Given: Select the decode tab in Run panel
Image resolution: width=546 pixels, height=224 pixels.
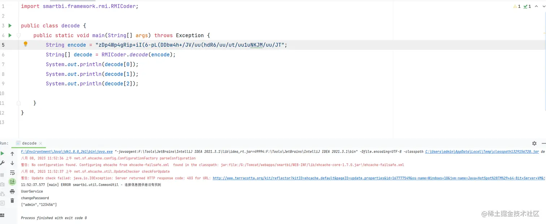Looking at the screenshot, I should click(29, 143).
